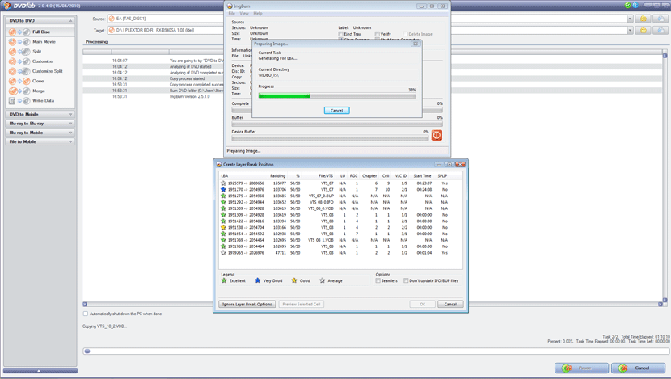The height and width of the screenshot is (379, 671).
Task: Open the Write Data mode
Action: (43, 101)
